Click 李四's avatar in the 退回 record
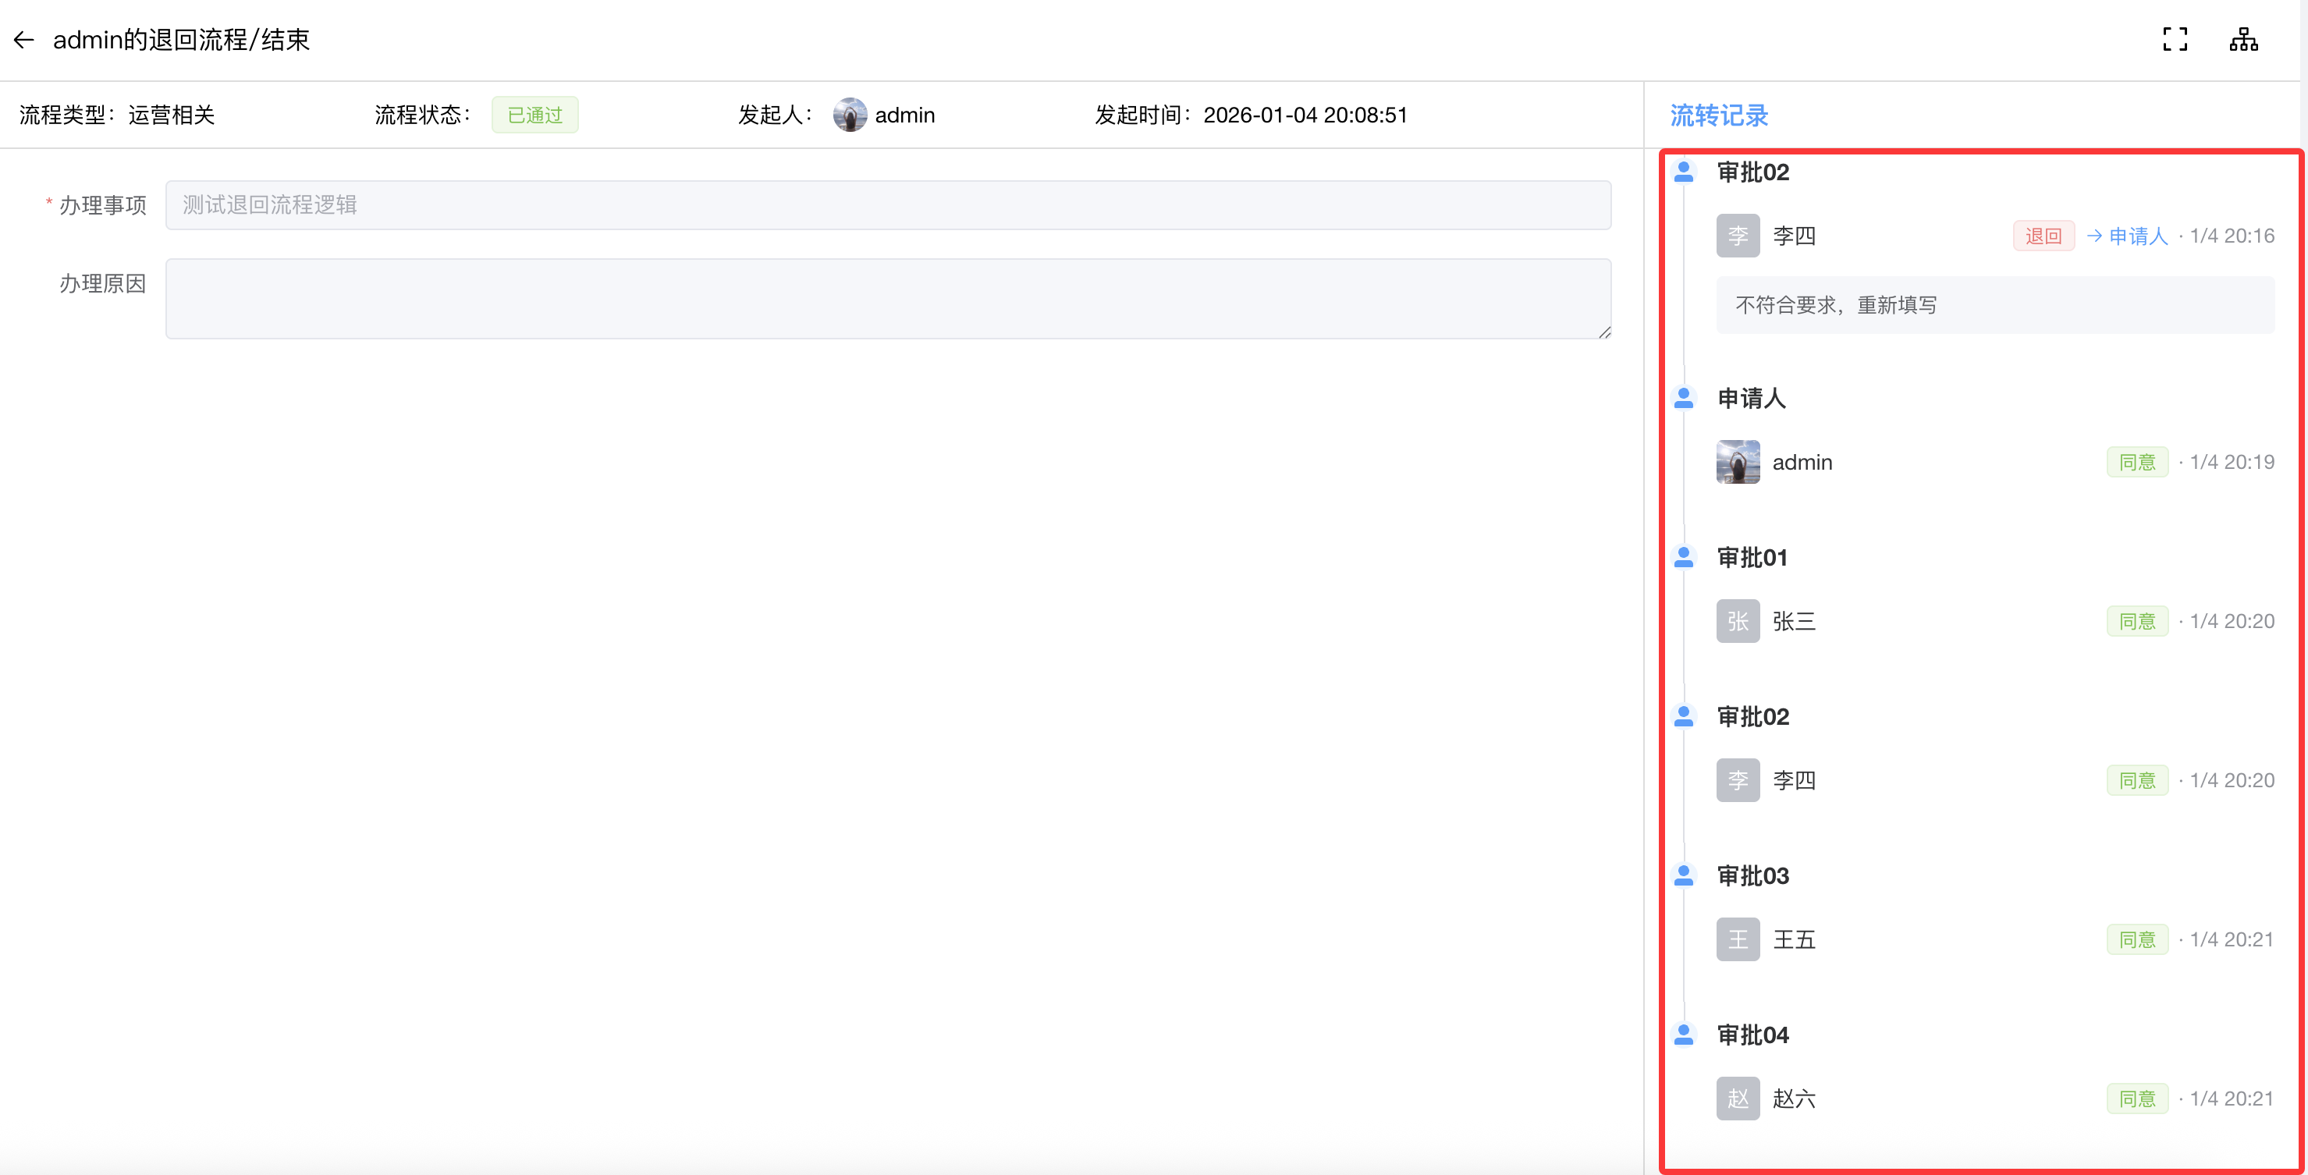 [x=1738, y=236]
